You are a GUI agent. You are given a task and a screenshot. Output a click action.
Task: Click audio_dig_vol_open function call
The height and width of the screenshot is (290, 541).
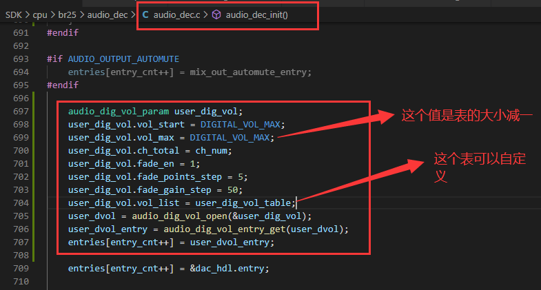[x=179, y=216]
